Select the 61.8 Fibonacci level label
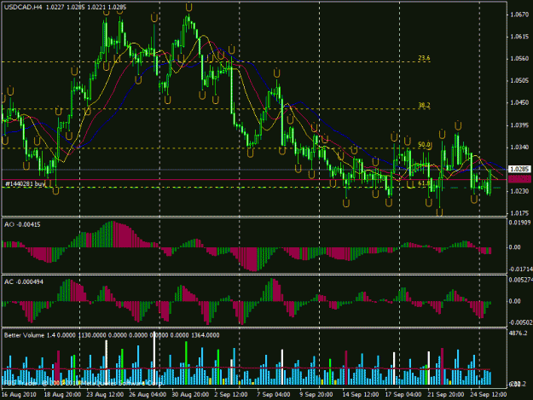Viewport: 533px width, 400px height. [x=423, y=183]
